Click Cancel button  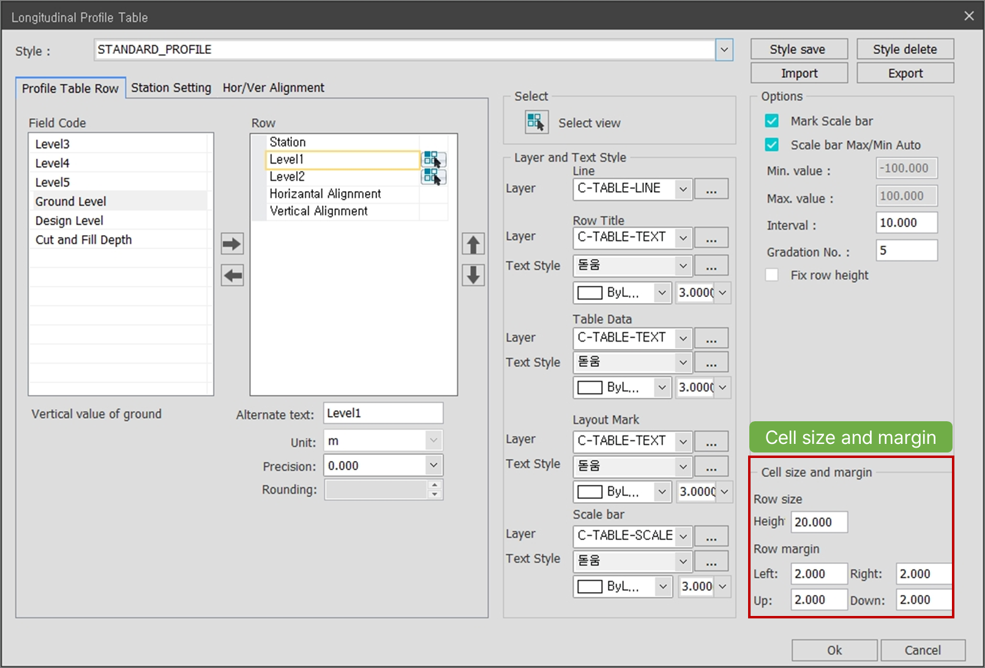923,650
